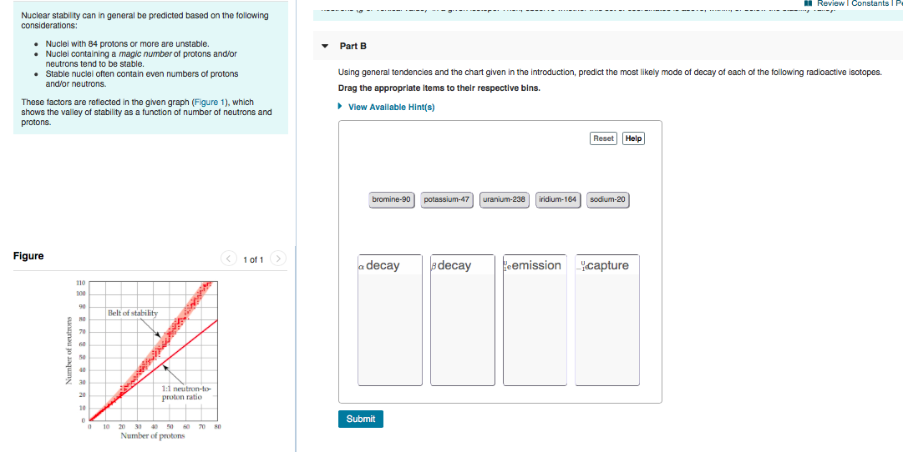Open the Review link
903x452 pixels.
830,3
